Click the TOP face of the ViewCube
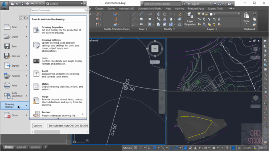This screenshot has width=269, height=151. point(155,49)
